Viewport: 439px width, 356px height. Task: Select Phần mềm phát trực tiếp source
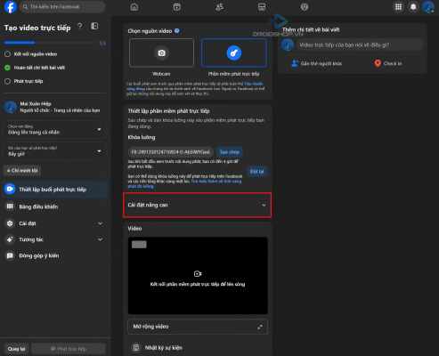click(234, 53)
